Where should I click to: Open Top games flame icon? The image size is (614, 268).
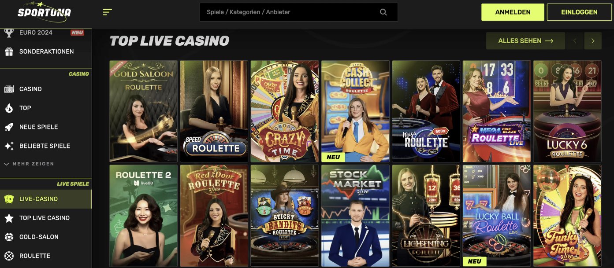(9, 108)
